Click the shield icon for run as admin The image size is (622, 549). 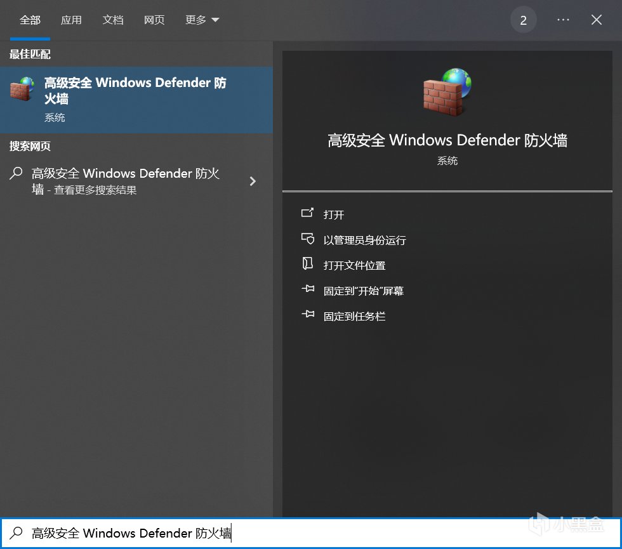click(x=307, y=239)
